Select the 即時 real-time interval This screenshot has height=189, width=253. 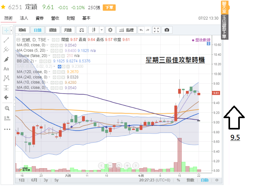[22, 30]
